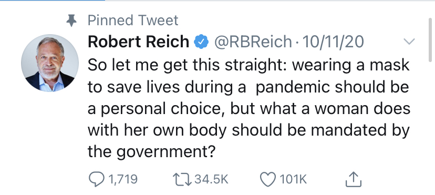This screenshot has width=435, height=195.
Task: Click the tweet's last line 'the government?'
Action: click(x=151, y=151)
